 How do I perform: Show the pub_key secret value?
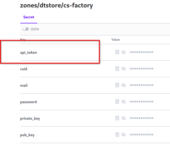(x=124, y=135)
